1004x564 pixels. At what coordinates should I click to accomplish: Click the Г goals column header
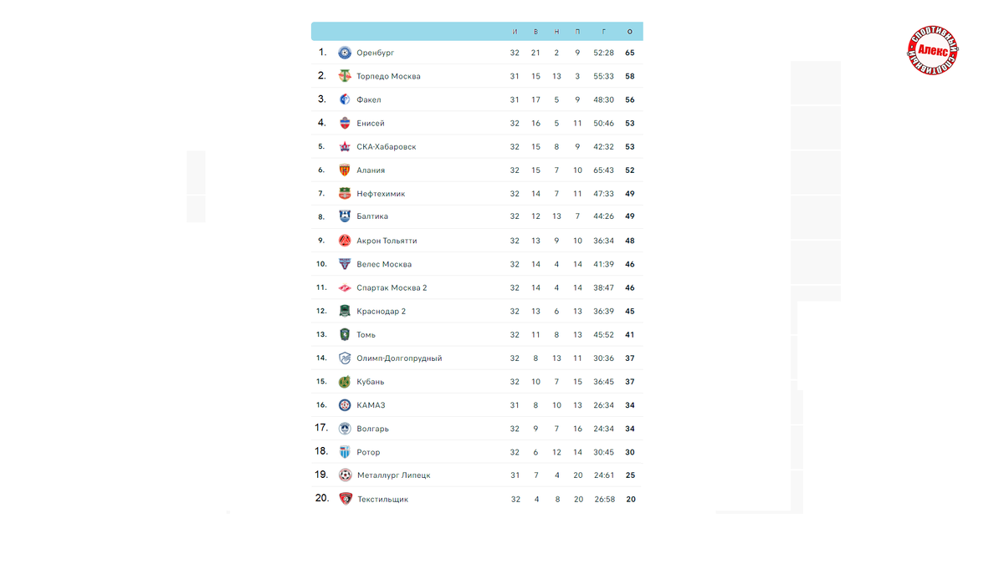coord(604,32)
